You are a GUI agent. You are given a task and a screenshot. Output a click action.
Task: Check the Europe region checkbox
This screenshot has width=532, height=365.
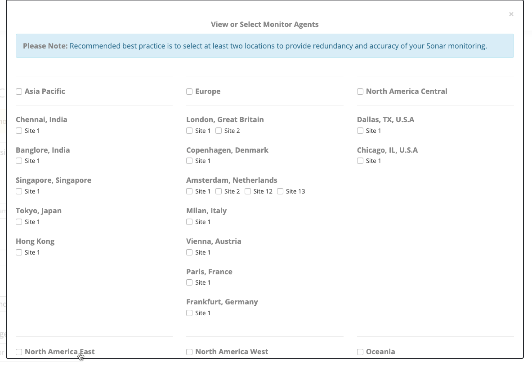189,92
